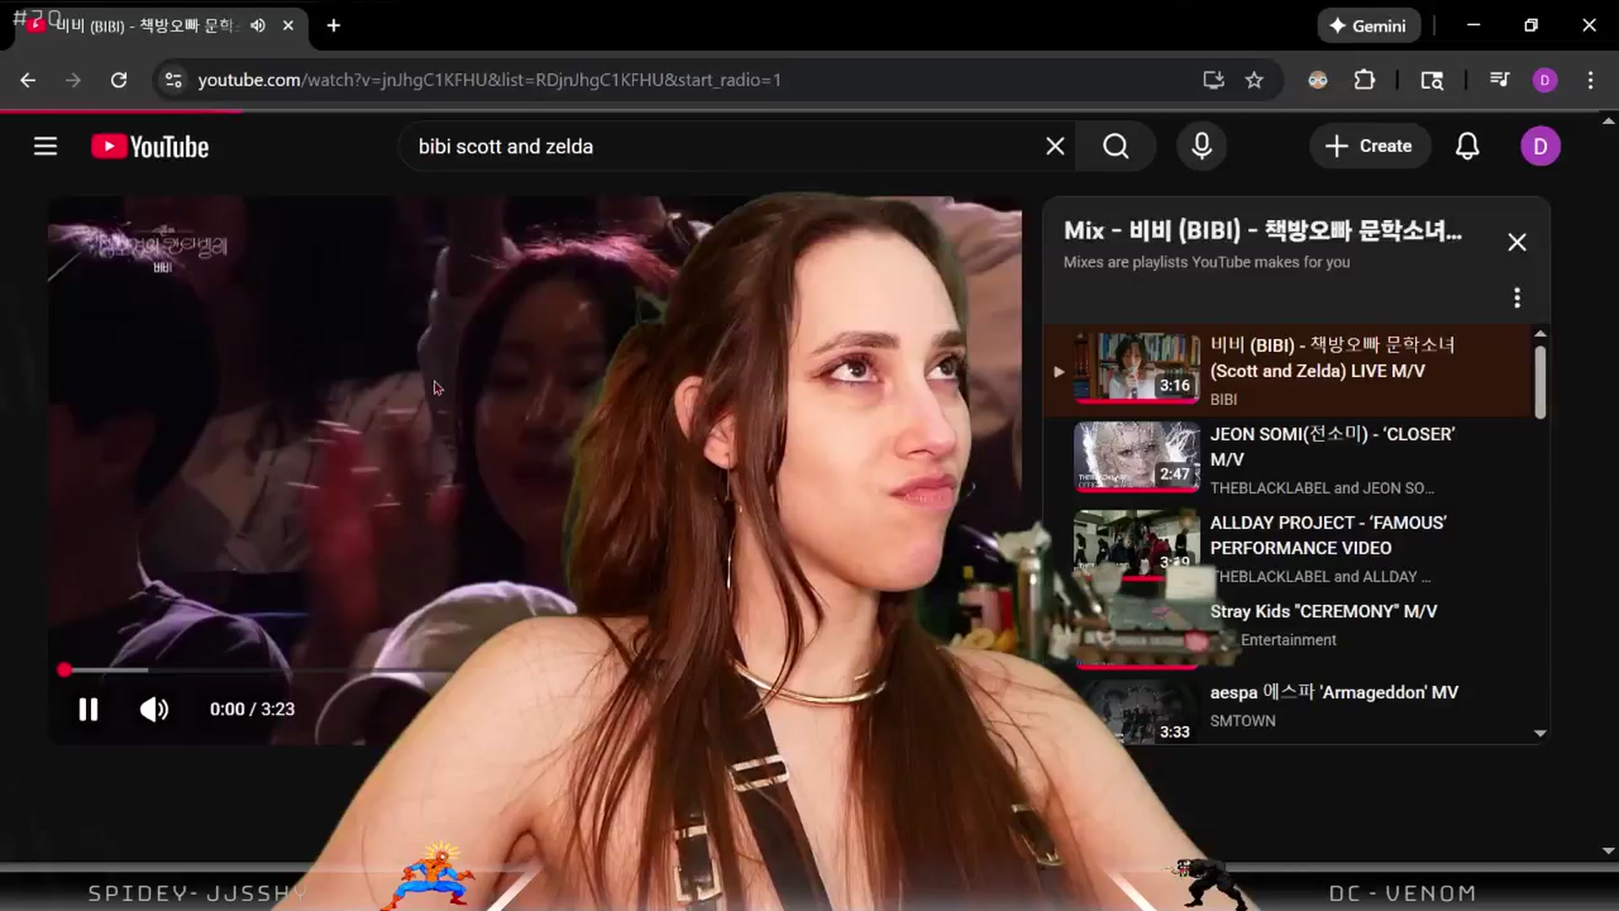Click the Create button
Screen dimensions: 1619x911
1369,146
